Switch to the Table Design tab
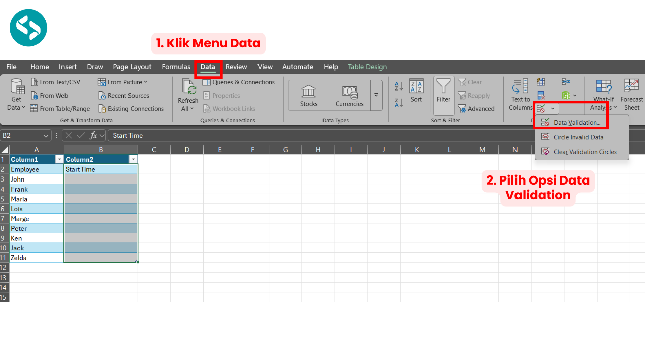Image resolution: width=645 pixels, height=362 pixels. tap(367, 67)
